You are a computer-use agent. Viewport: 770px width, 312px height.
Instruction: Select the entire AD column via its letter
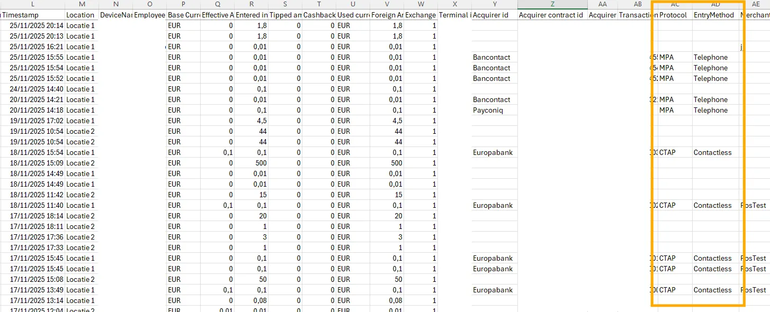(x=715, y=4)
